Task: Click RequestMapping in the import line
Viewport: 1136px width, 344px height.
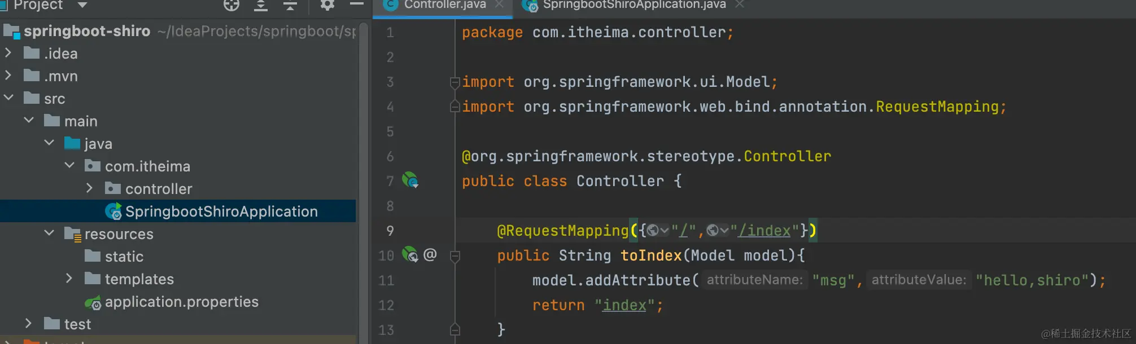Action: click(x=937, y=107)
